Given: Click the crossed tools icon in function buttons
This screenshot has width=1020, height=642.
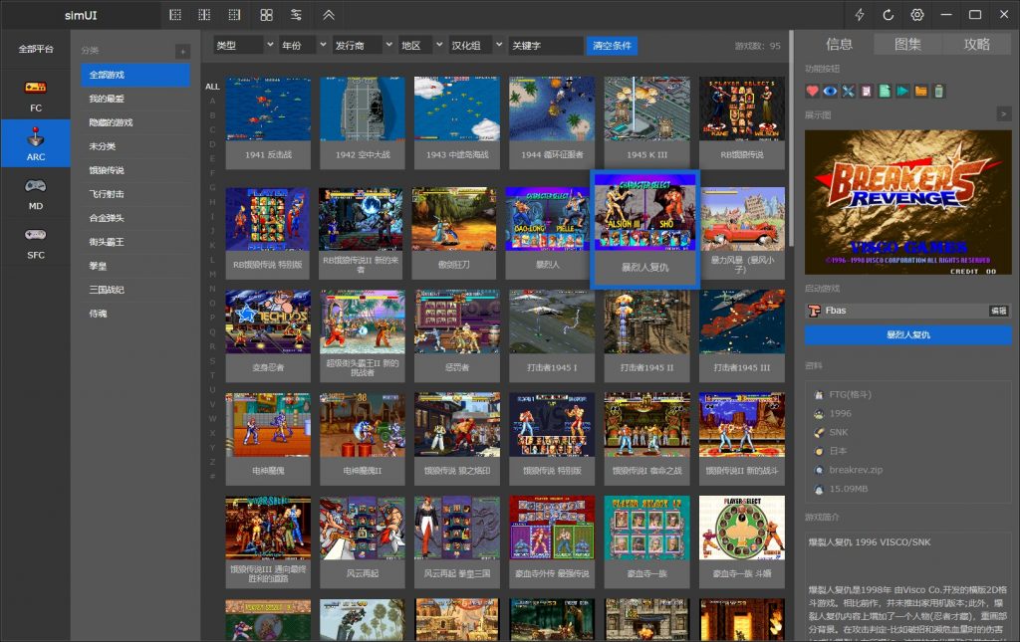Looking at the screenshot, I should pyautogui.click(x=848, y=92).
